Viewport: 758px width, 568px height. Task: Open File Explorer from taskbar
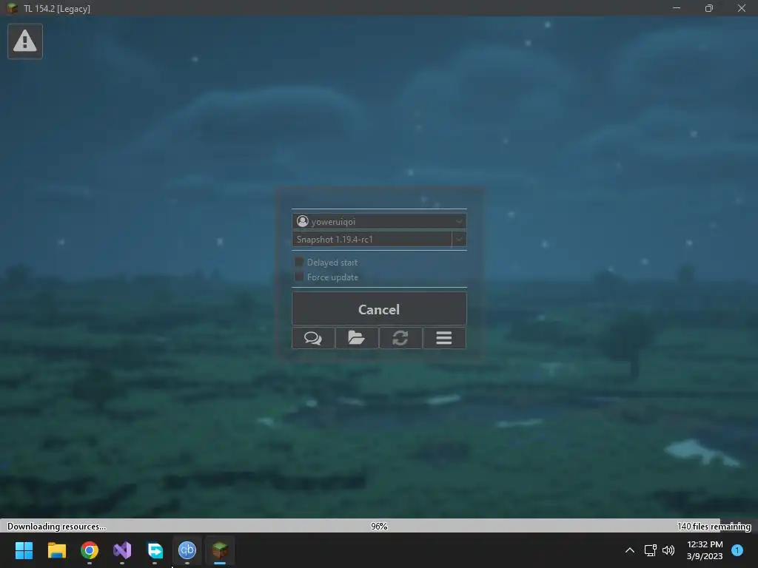[x=56, y=550]
